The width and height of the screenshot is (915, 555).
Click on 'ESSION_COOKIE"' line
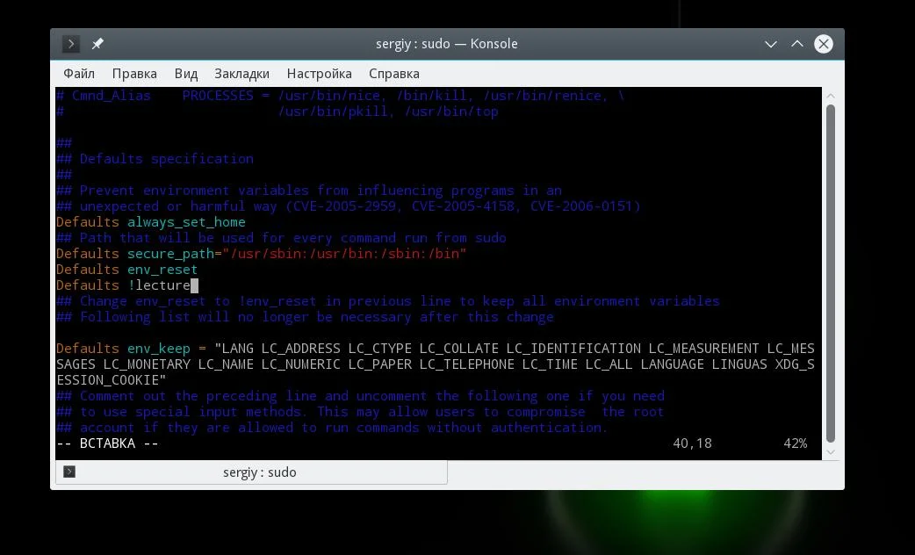click(x=111, y=380)
